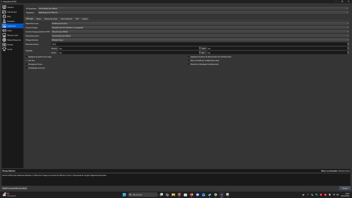Screen dimensions: 352x198
Task: Enable Appliquer les patchs écran large
Action: pyautogui.click(x=27, y=57)
